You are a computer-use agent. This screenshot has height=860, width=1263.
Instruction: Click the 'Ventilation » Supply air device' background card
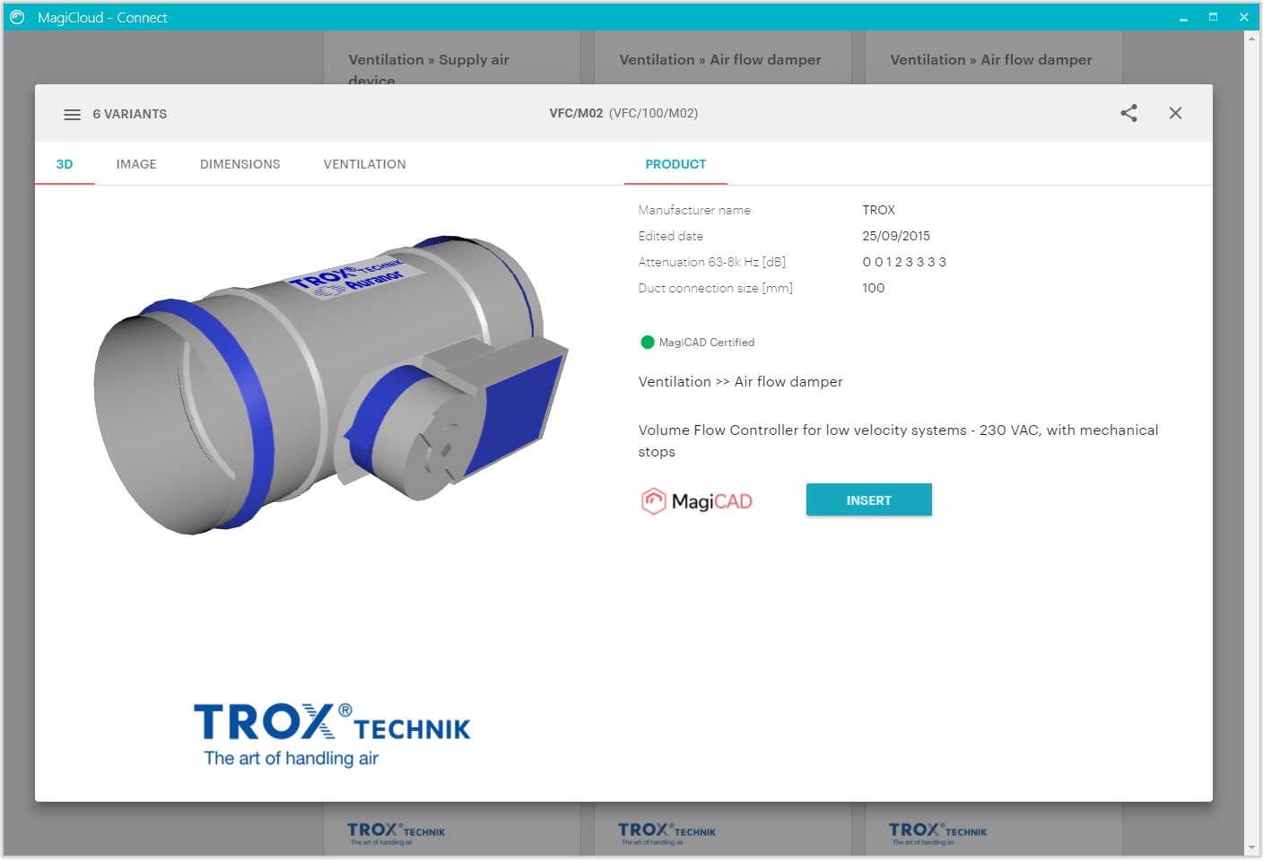coord(452,59)
